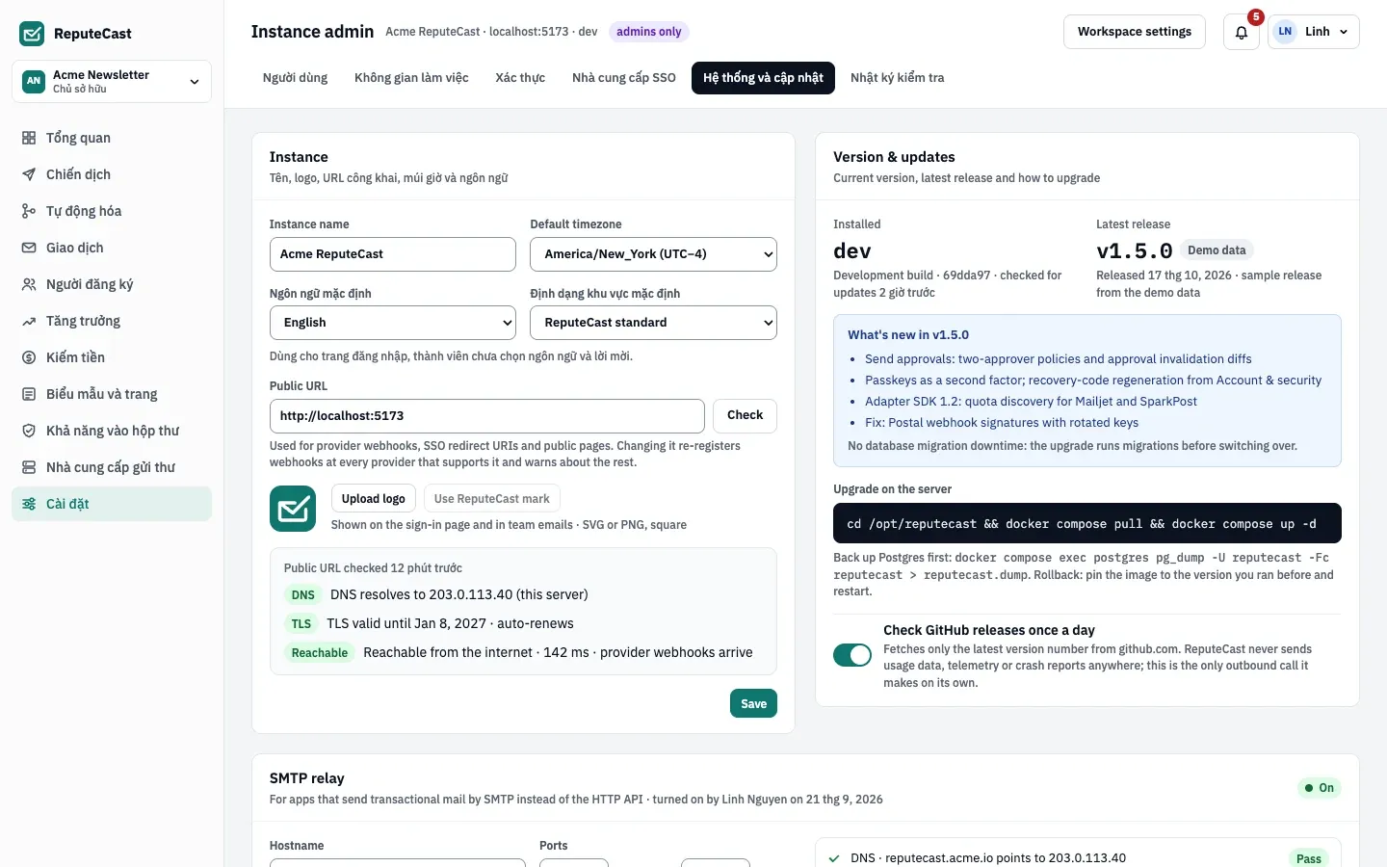1387x867 pixels.
Task: Click the Tăng trưởng trend arrow icon
Action: pyautogui.click(x=29, y=321)
